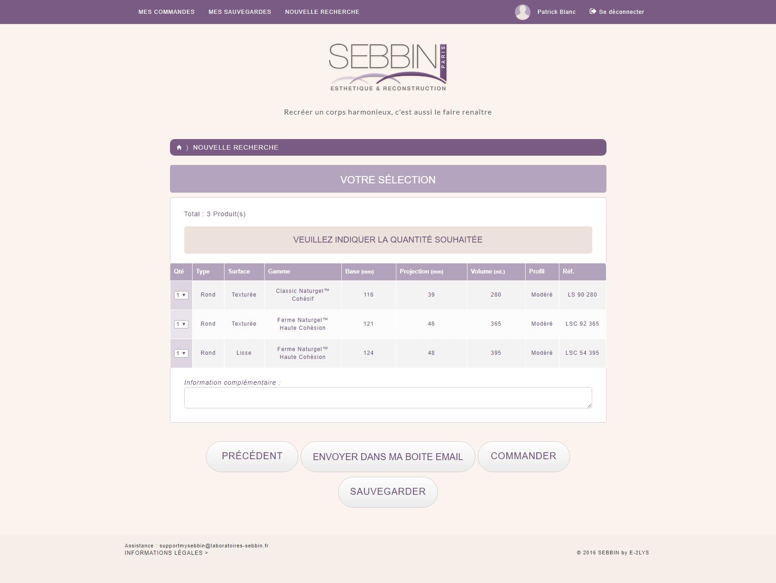The height and width of the screenshot is (583, 776).
Task: Click Total 3 Produit(s) text
Action: click(215, 214)
